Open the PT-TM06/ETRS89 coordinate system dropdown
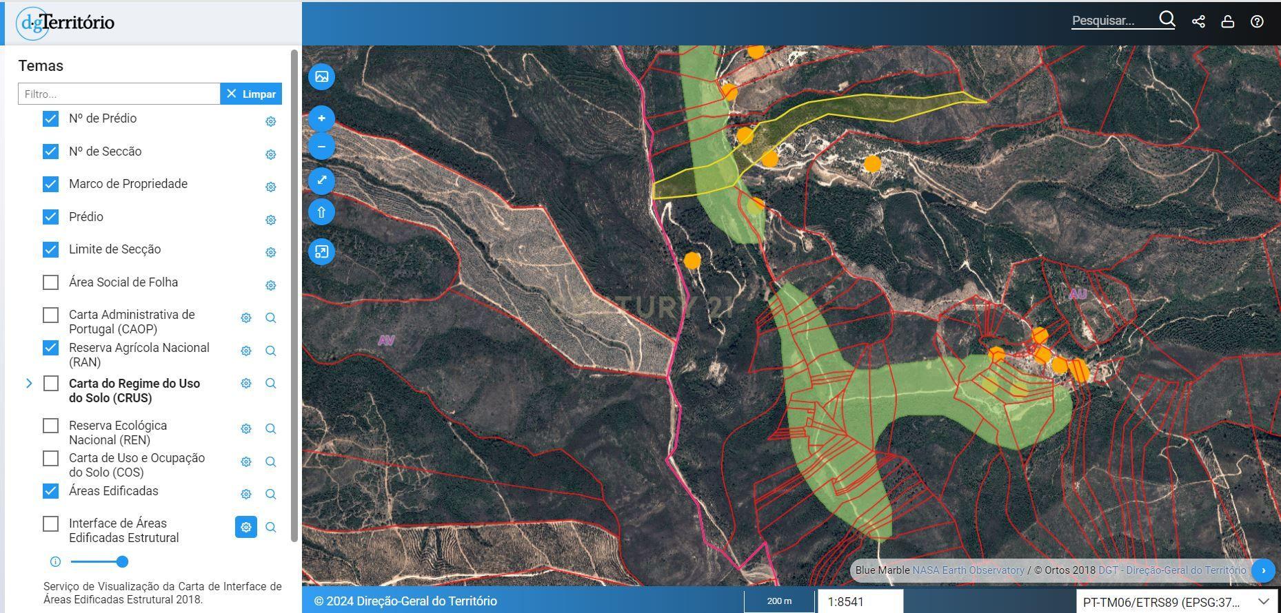Image resolution: width=1281 pixels, height=613 pixels. click(1178, 602)
